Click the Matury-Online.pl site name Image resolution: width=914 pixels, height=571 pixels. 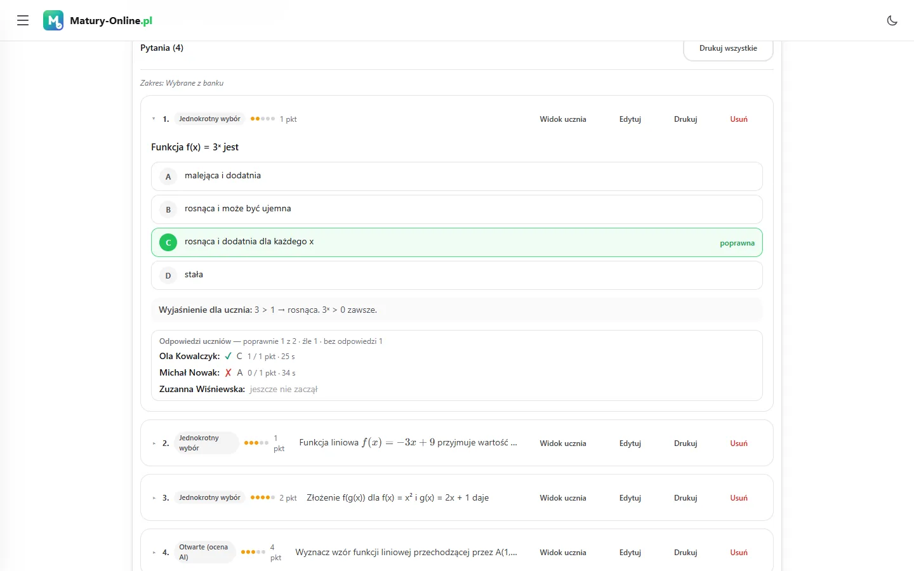tap(111, 20)
